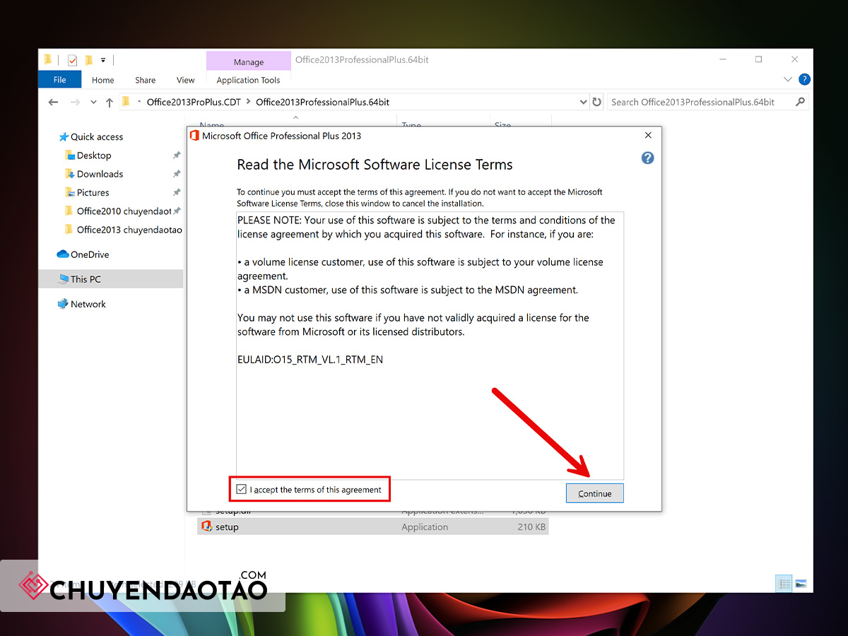Click Office2013ProfessionalPlus.64bit breadcrumb segment
The height and width of the screenshot is (636, 848).
[x=323, y=102]
